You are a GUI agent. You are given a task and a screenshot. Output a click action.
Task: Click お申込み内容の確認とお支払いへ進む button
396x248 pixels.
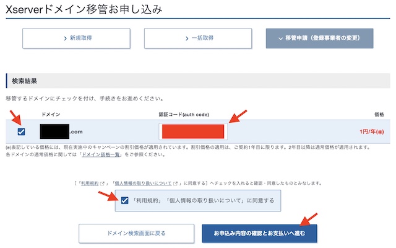[x=259, y=233]
